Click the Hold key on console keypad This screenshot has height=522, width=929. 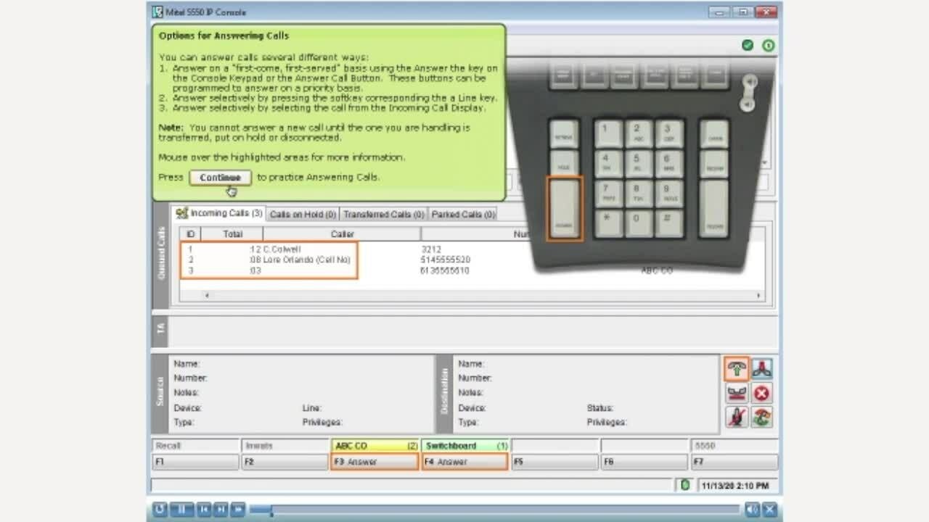565,163
